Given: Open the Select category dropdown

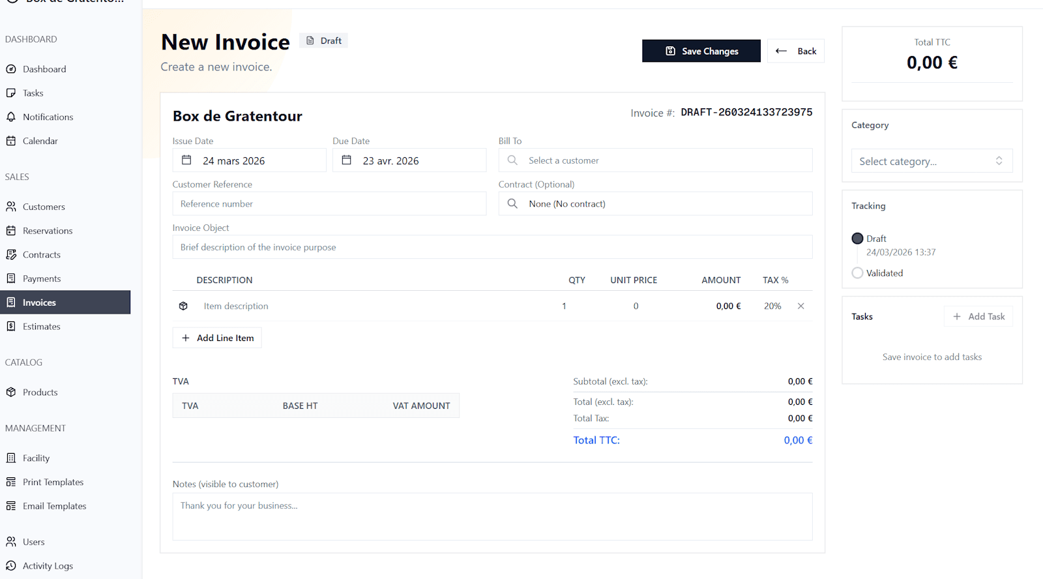Looking at the screenshot, I should (932, 161).
